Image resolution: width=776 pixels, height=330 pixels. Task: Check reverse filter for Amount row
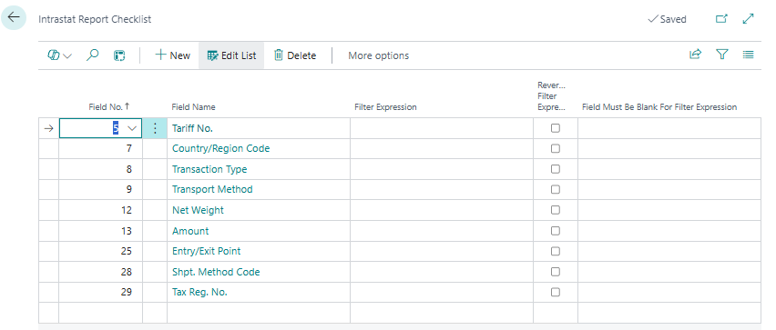click(x=556, y=231)
